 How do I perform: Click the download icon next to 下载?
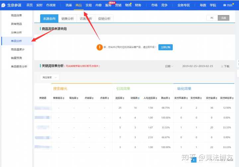[x=222, y=66]
